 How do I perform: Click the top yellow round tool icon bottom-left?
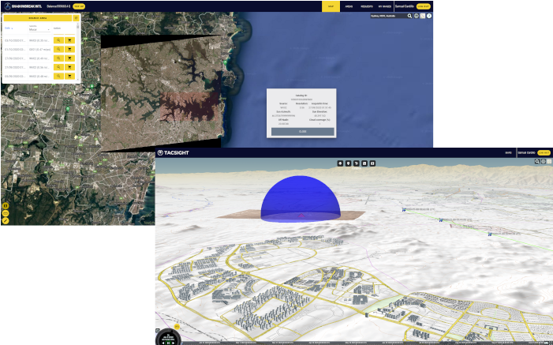coord(6,206)
